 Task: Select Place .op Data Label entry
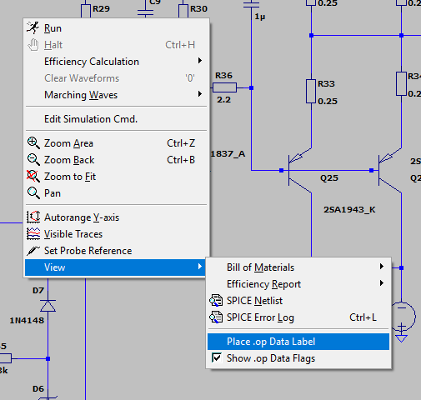click(x=298, y=342)
